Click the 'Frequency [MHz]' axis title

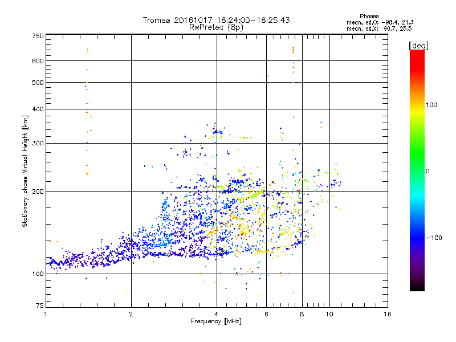click(x=216, y=321)
